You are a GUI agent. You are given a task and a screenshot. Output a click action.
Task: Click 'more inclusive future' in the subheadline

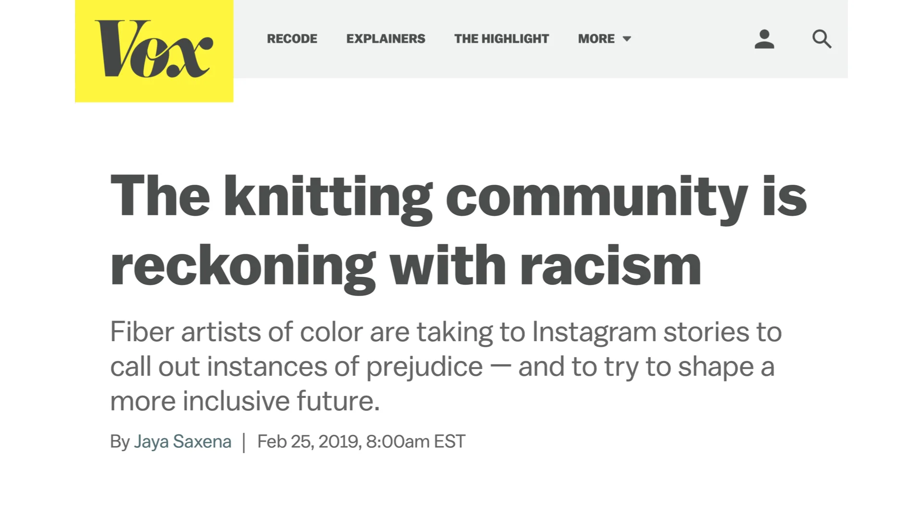coord(245,401)
